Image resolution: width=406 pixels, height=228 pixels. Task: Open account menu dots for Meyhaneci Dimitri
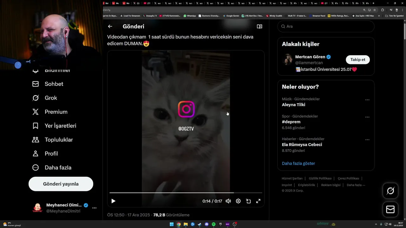(x=94, y=208)
